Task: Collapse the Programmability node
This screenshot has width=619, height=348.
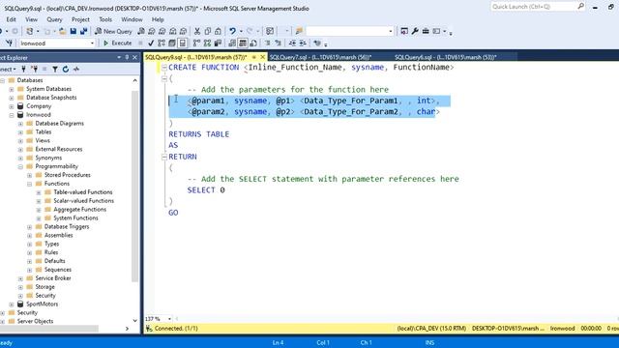Action: [20, 167]
